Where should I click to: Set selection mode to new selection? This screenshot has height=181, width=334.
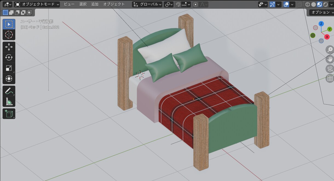5,12
